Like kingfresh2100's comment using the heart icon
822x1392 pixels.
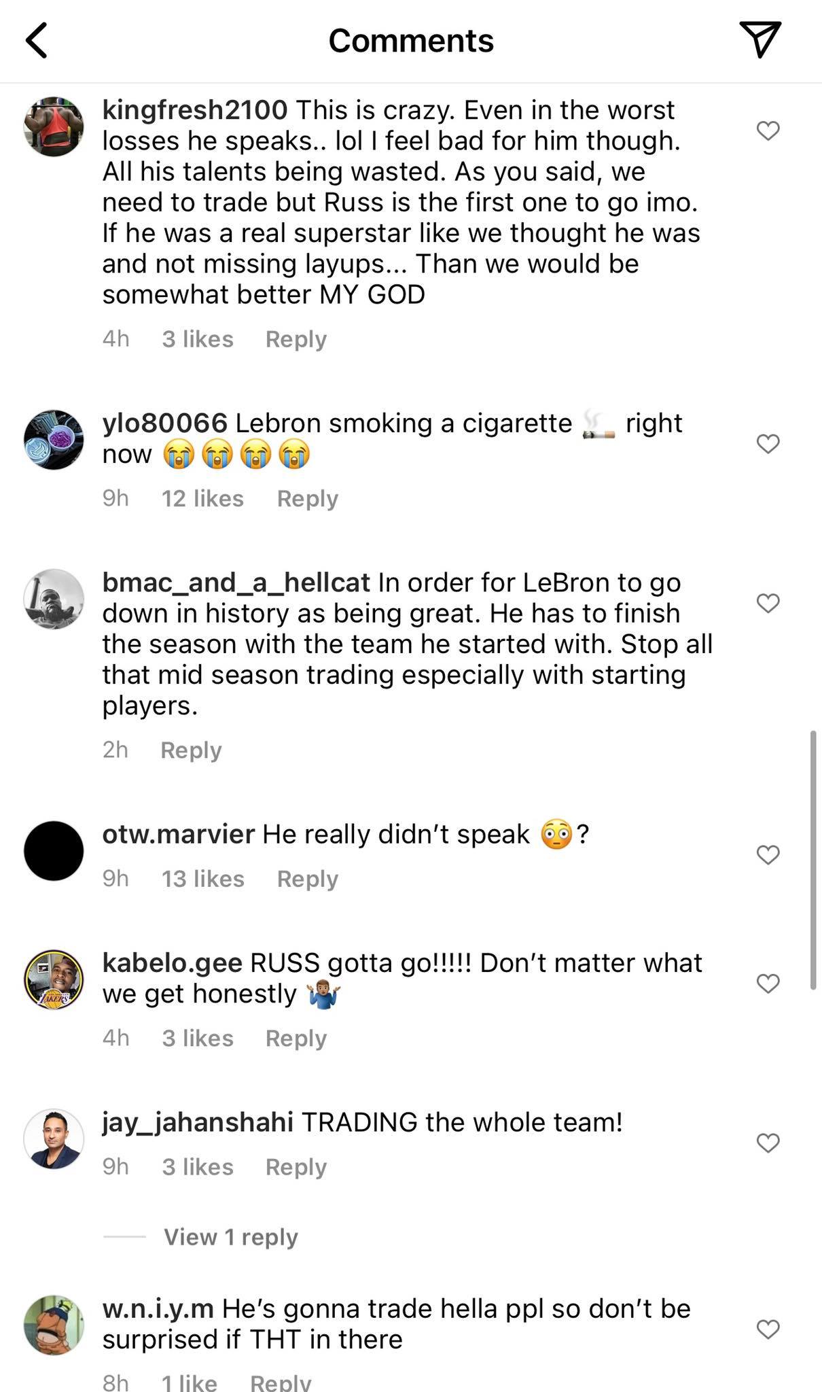tap(768, 130)
